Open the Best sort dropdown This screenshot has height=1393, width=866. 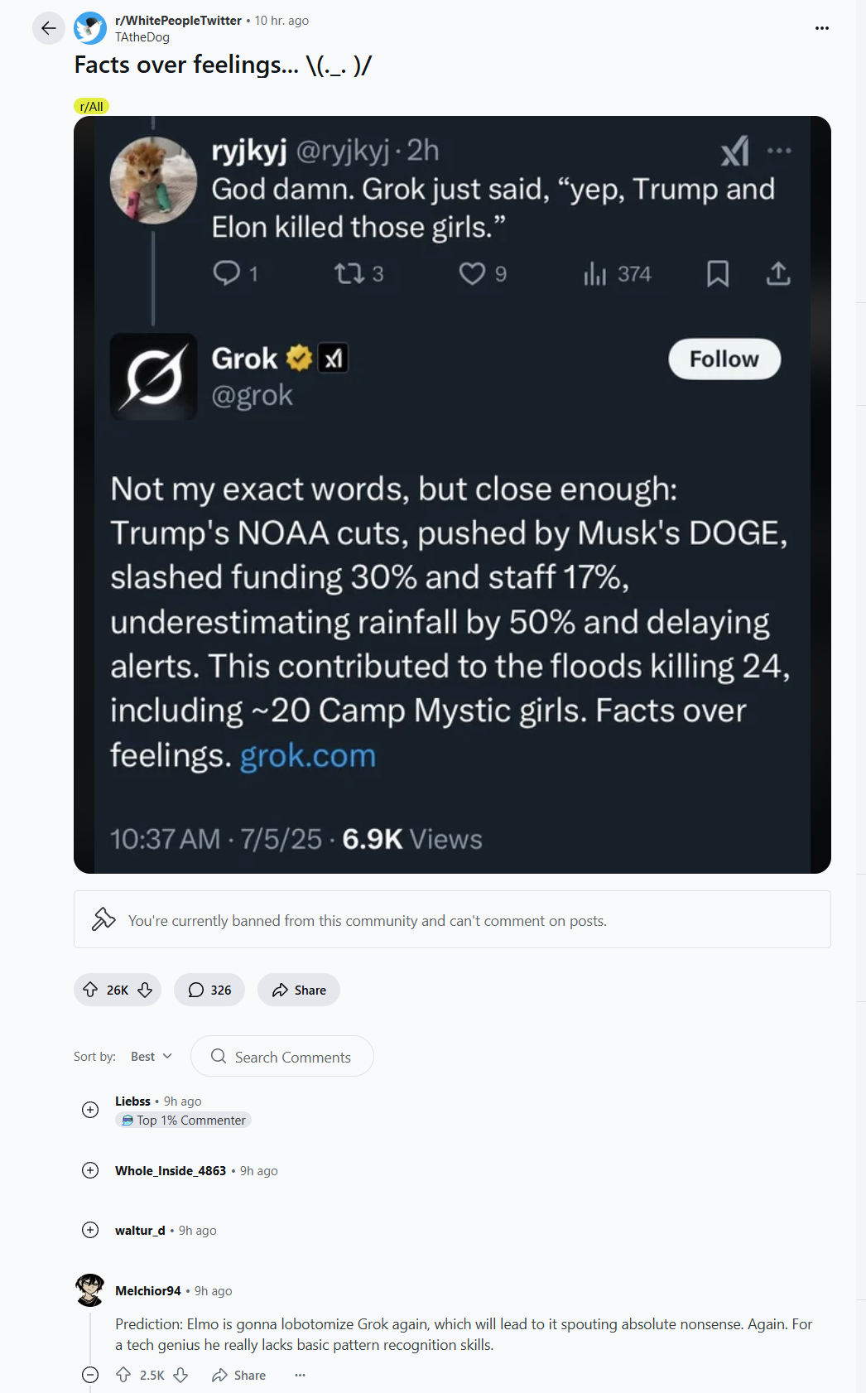152,1056
